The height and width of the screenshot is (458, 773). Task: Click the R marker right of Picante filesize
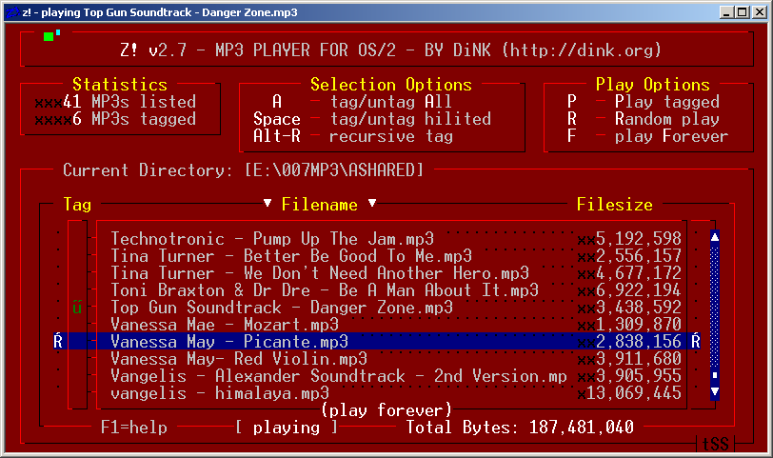696,341
